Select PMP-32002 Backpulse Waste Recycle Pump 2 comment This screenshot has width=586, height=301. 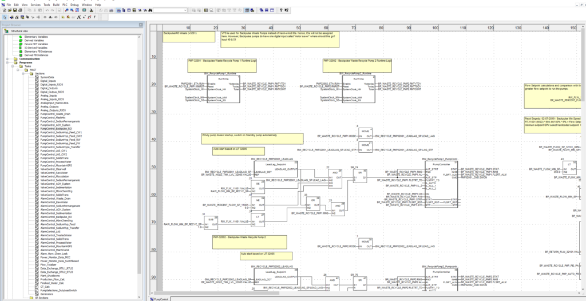(x=250, y=242)
